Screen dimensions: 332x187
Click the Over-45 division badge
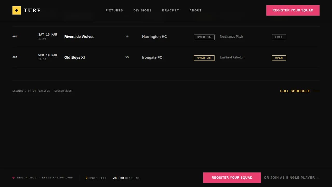204,37
